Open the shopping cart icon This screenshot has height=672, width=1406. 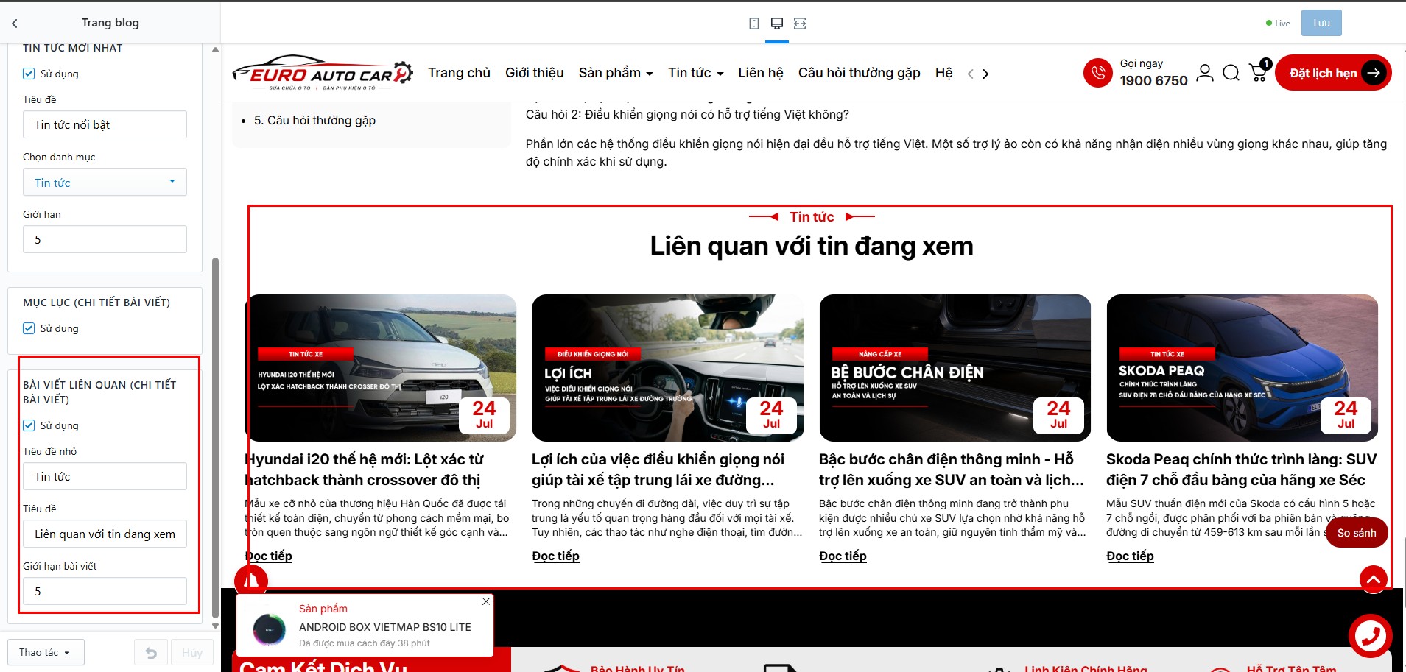click(x=1259, y=73)
